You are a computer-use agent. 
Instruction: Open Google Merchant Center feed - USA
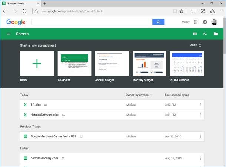click(x=112, y=136)
